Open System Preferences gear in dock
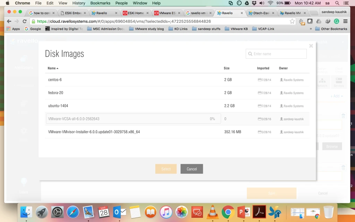The height and width of the screenshot is (222, 355). click(x=57, y=212)
